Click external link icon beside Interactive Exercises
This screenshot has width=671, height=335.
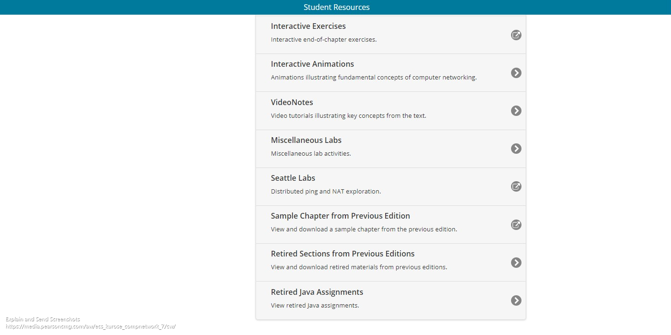(516, 35)
